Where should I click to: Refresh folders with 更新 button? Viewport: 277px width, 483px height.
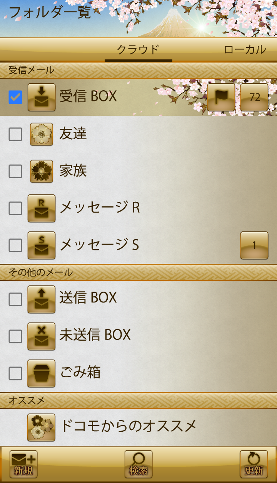click(254, 464)
